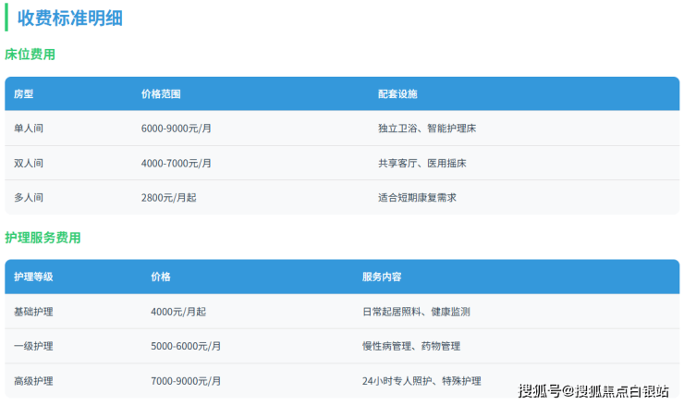Select the 单人间 row label
This screenshot has width=684, height=406.
point(29,129)
